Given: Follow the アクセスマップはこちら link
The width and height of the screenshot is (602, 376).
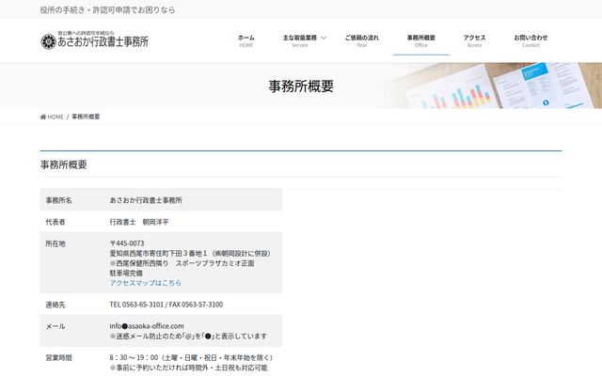Looking at the screenshot, I should [x=146, y=283].
